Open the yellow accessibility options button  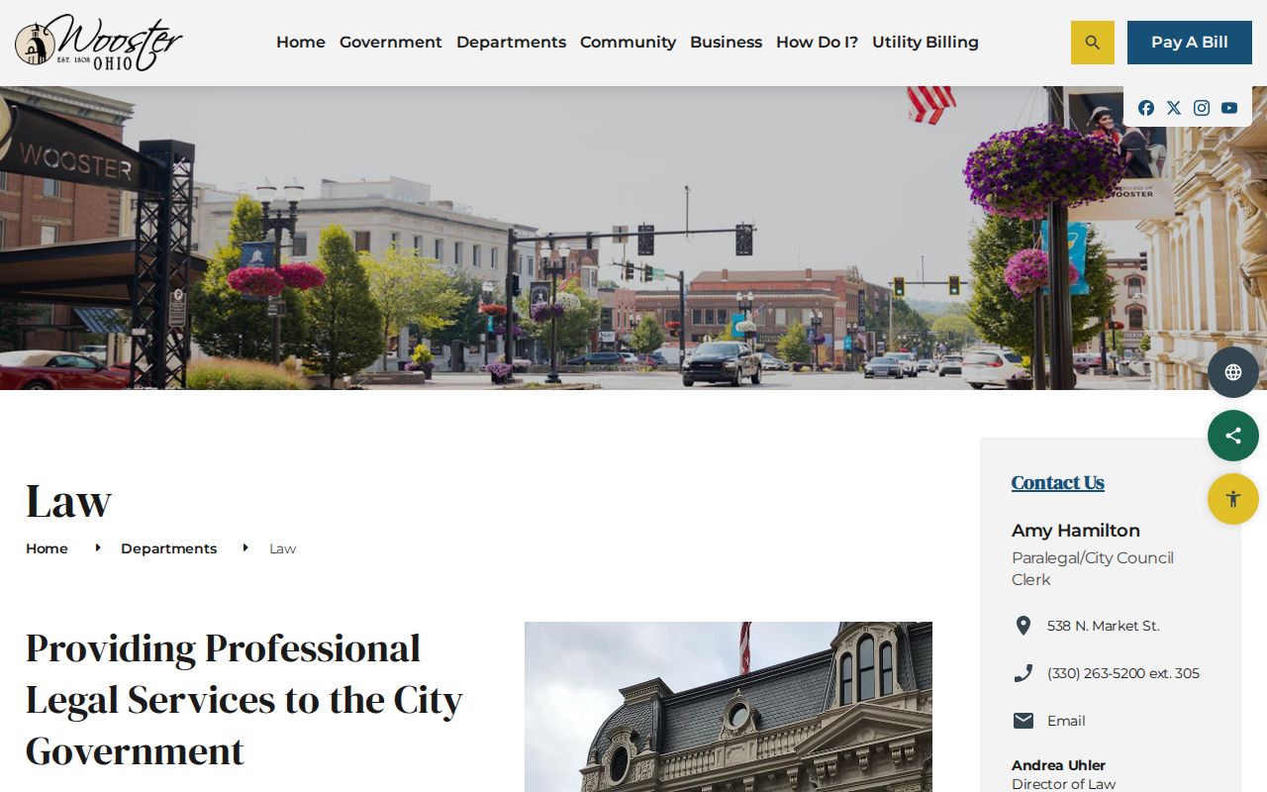1233,499
